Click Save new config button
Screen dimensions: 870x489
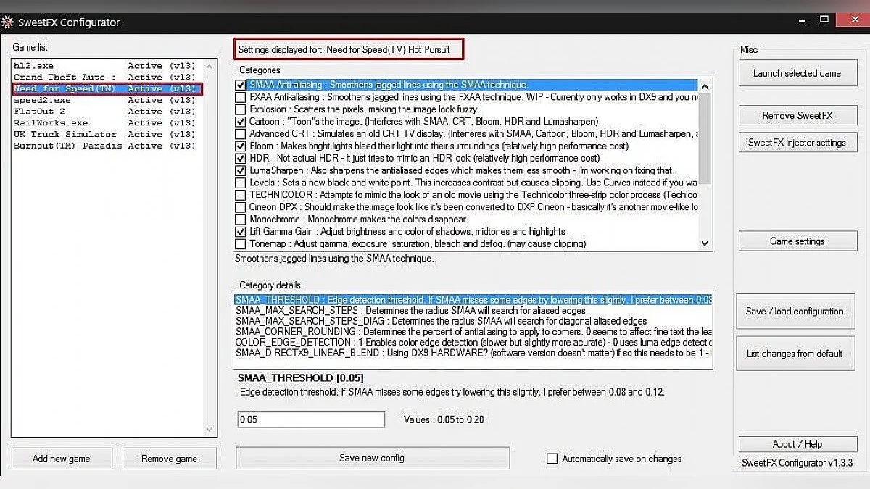pyautogui.click(x=372, y=458)
